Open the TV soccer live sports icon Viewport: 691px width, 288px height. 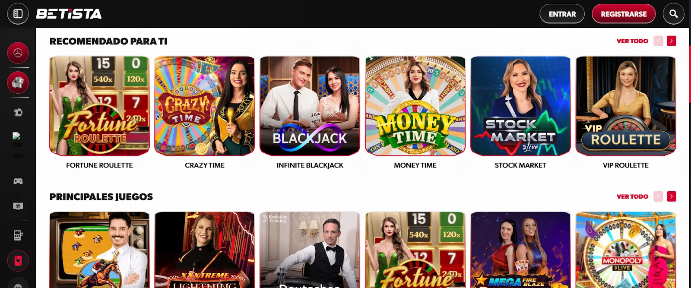18,206
